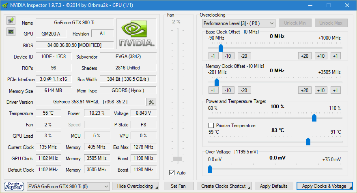This screenshot has width=357, height=193.
Task: Click the Base Clock Offset slider handle
Action: pyautogui.click(x=221, y=48)
